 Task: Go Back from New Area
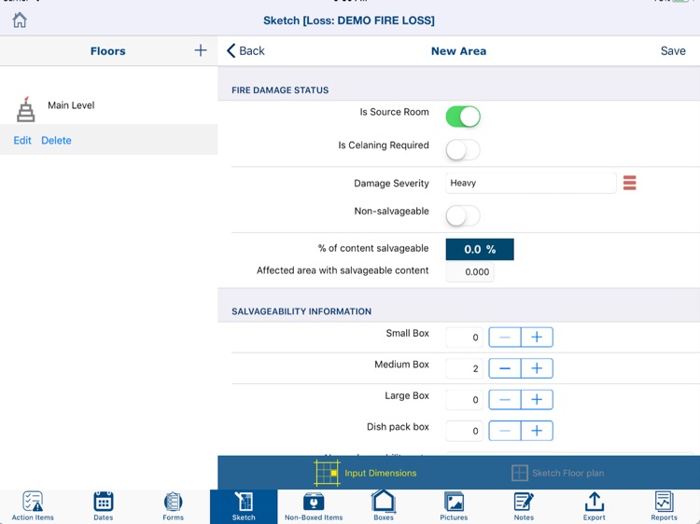(245, 51)
